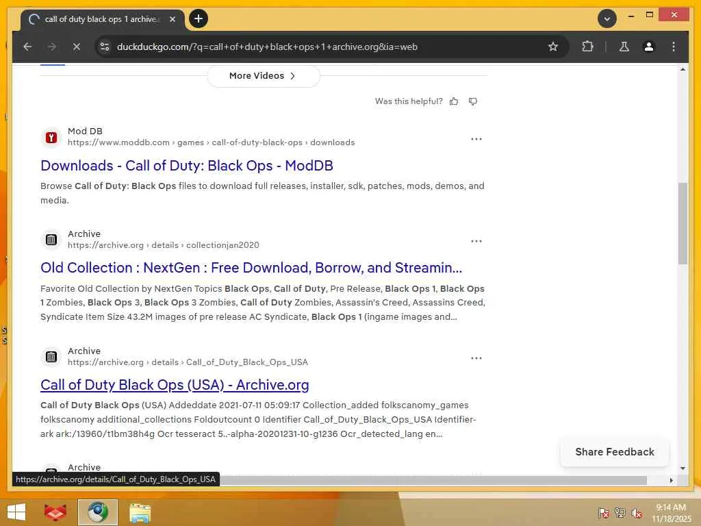Screen dimensions: 701x526
Task: Give thumbs down for helpfulness
Action: coord(472,101)
